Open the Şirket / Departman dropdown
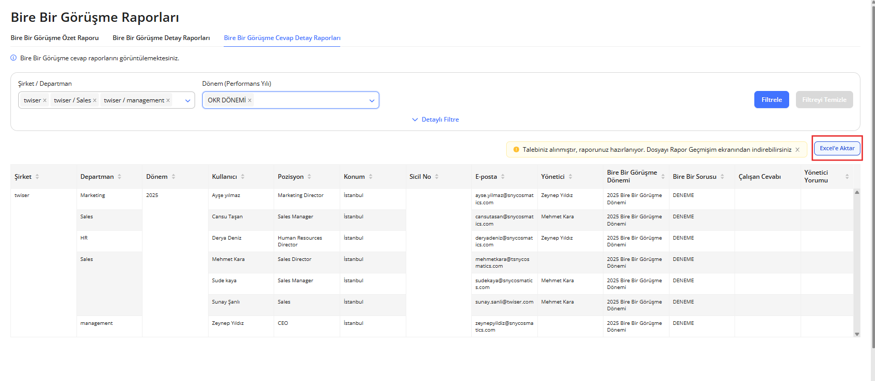The width and height of the screenshot is (875, 381). [188, 100]
